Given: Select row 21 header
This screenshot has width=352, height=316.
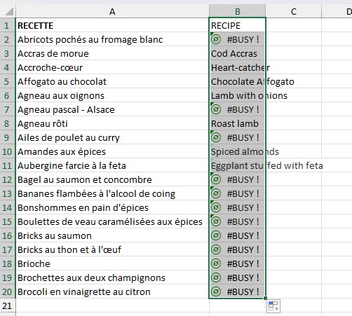Looking at the screenshot, I should pos(8,305).
